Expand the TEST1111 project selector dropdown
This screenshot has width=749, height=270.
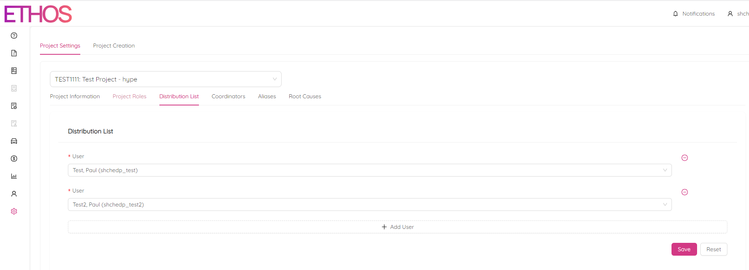pyautogui.click(x=165, y=79)
